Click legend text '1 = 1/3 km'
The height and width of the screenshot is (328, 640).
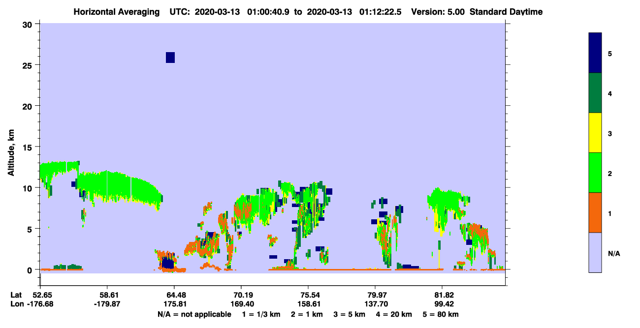point(261,314)
